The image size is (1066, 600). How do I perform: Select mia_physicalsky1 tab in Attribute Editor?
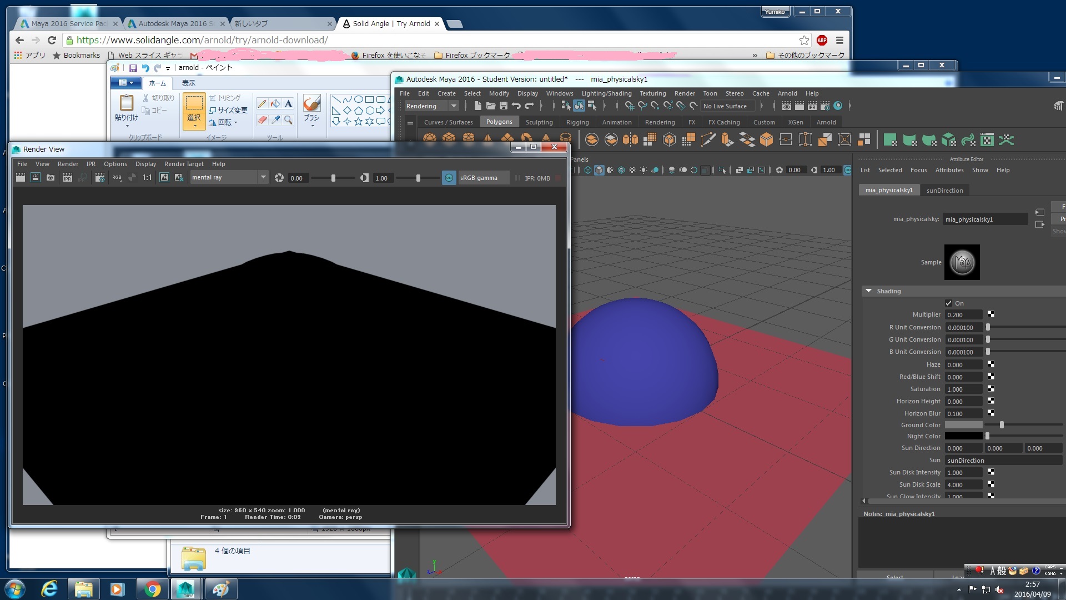pyautogui.click(x=889, y=191)
